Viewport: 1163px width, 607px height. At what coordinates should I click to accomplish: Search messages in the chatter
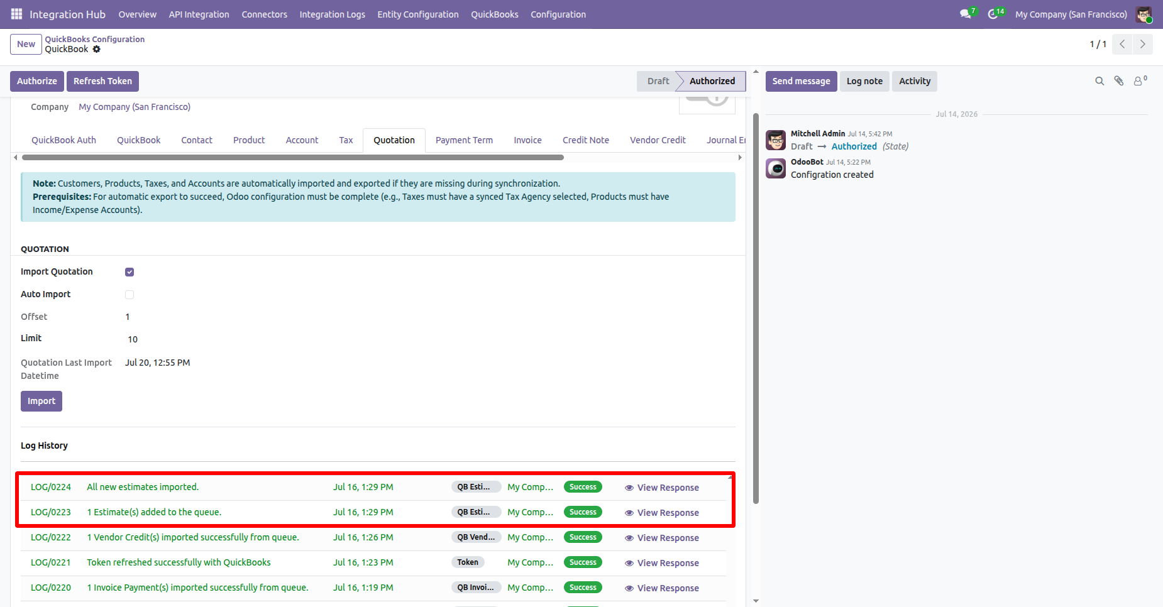[x=1100, y=81]
